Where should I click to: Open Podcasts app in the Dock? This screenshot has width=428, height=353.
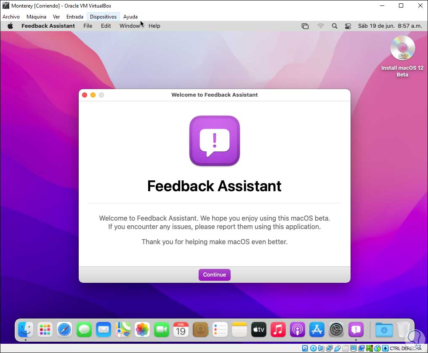click(298, 329)
